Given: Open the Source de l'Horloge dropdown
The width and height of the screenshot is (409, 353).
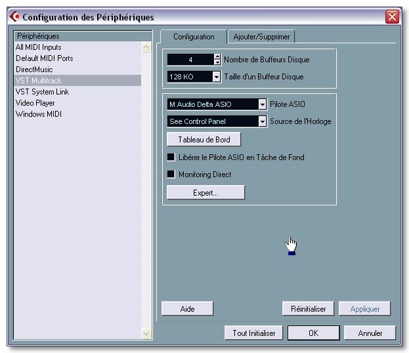Looking at the screenshot, I should [263, 121].
